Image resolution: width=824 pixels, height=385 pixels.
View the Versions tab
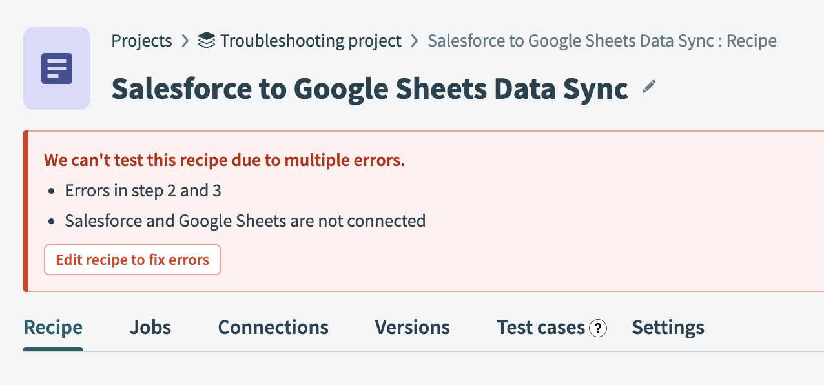(x=412, y=328)
